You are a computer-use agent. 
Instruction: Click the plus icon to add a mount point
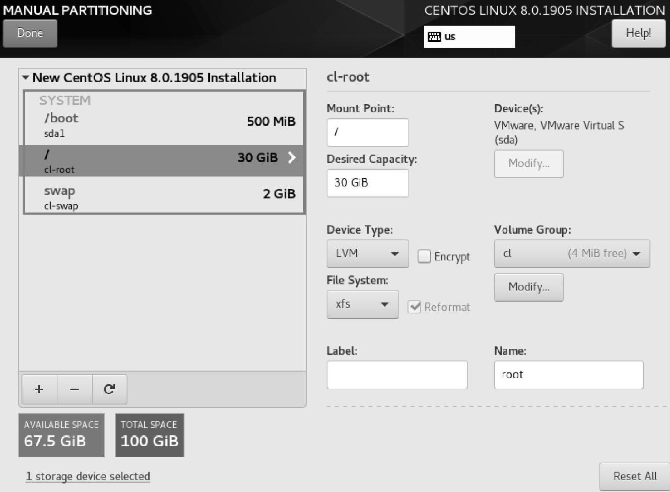coord(39,389)
